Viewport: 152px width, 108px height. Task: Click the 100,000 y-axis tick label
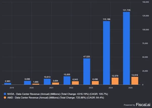146,30
